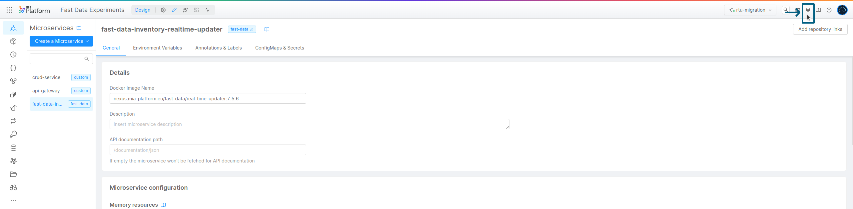Open the GitLab repository icon in header
This screenshot has height=209, width=853.
(809, 10)
